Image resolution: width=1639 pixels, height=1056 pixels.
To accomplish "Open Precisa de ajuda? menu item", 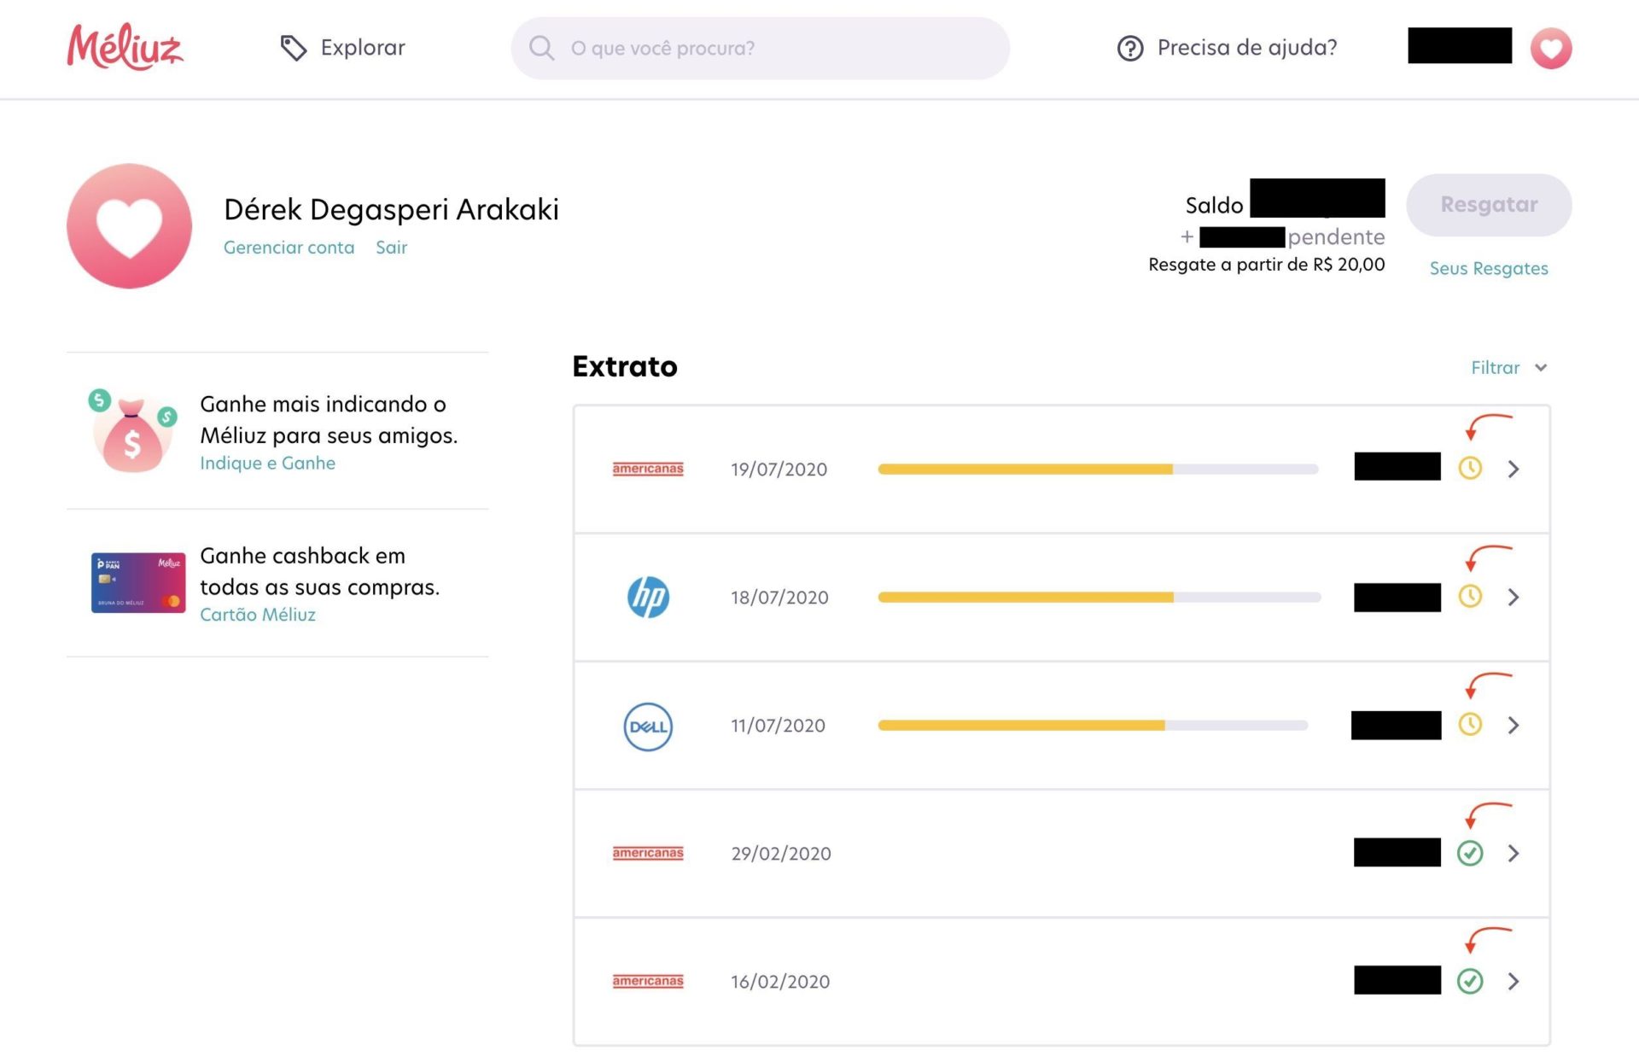I will 1246,48.
